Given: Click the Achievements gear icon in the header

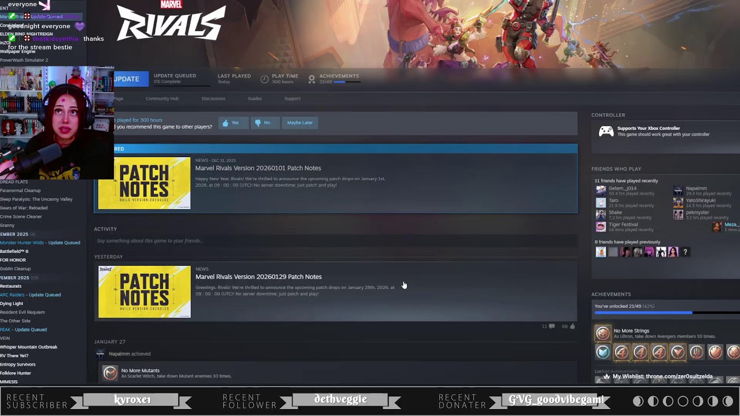Looking at the screenshot, I should [x=312, y=77].
